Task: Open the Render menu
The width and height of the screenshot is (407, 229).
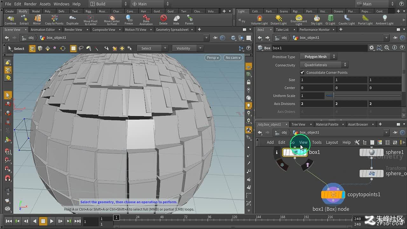Action: coord(30,4)
